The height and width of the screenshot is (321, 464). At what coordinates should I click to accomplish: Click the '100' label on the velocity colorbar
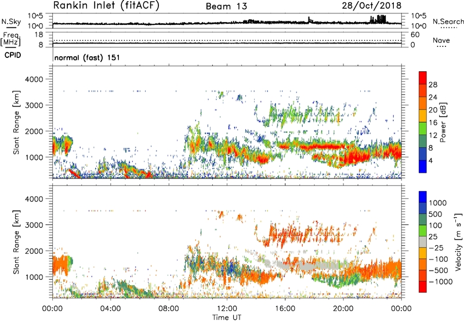click(436, 225)
